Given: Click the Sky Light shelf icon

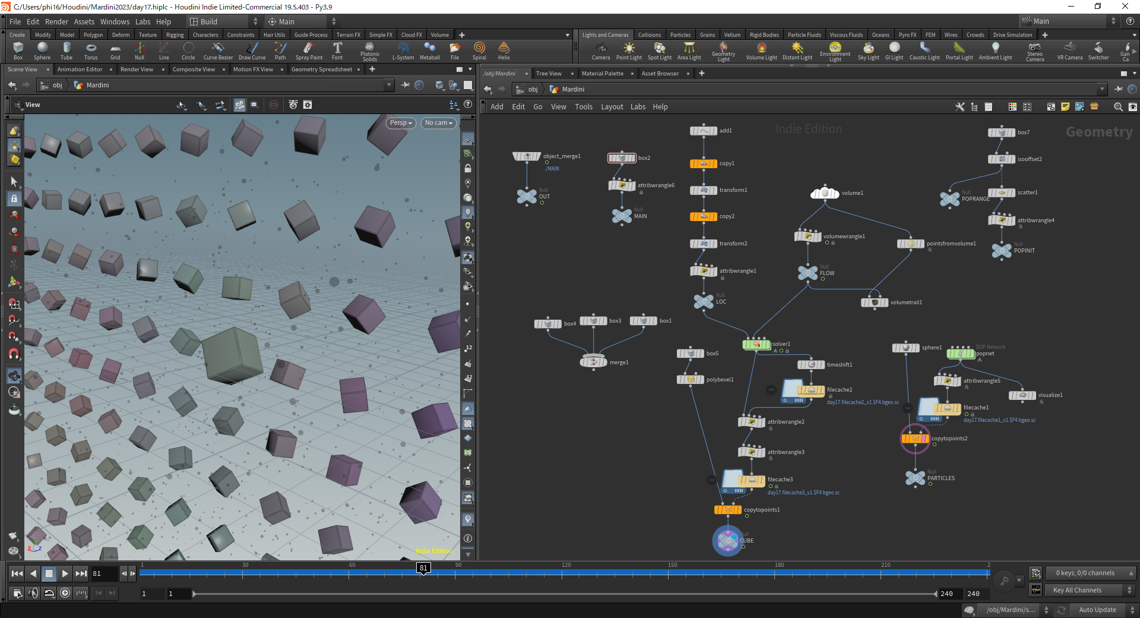Looking at the screenshot, I should pos(869,51).
